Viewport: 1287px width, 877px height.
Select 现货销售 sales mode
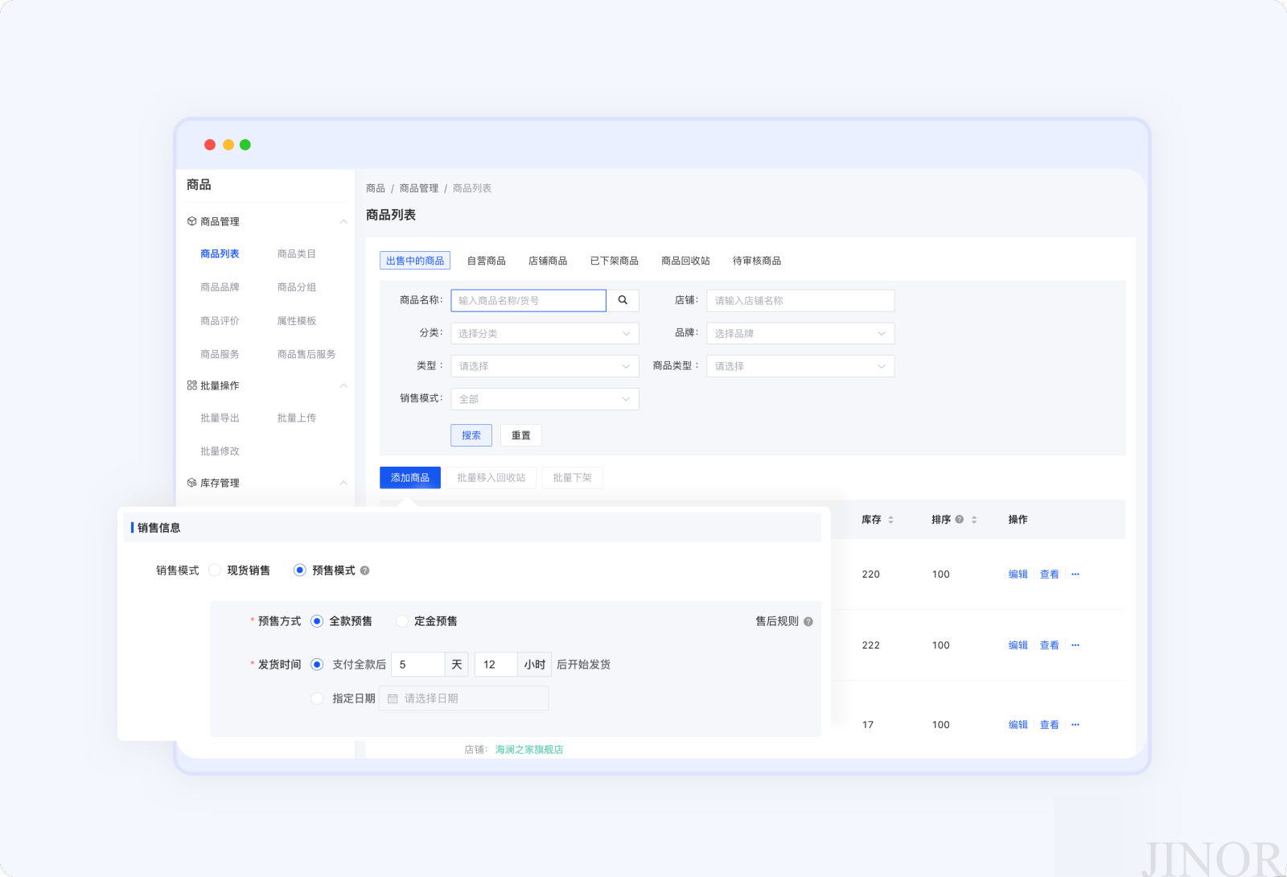tap(215, 570)
